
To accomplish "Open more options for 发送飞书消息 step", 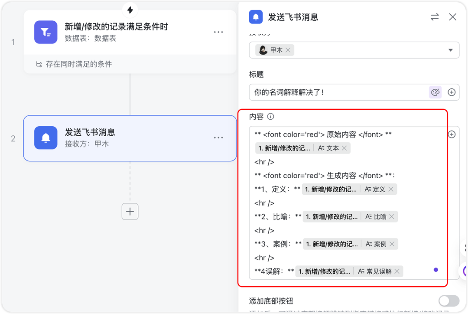I will point(218,138).
